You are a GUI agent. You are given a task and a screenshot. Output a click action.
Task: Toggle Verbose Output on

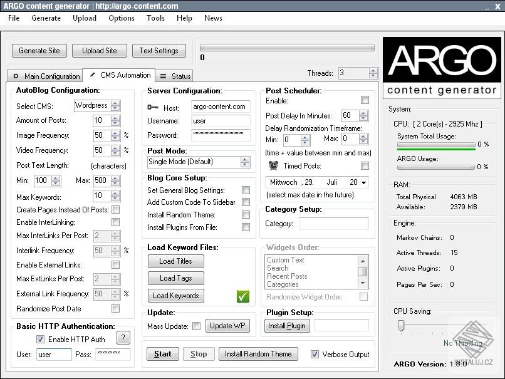point(315,354)
